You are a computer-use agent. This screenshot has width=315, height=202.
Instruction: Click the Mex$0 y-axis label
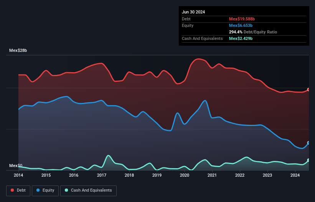click(16, 166)
